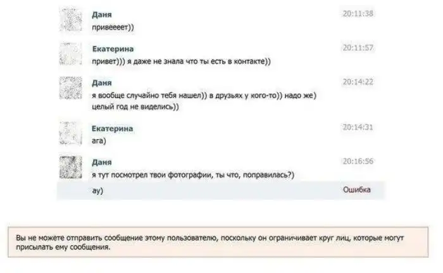The height and width of the screenshot is (273, 443).
Task: Click the timestamp 20:11:38
Action: [x=358, y=13]
